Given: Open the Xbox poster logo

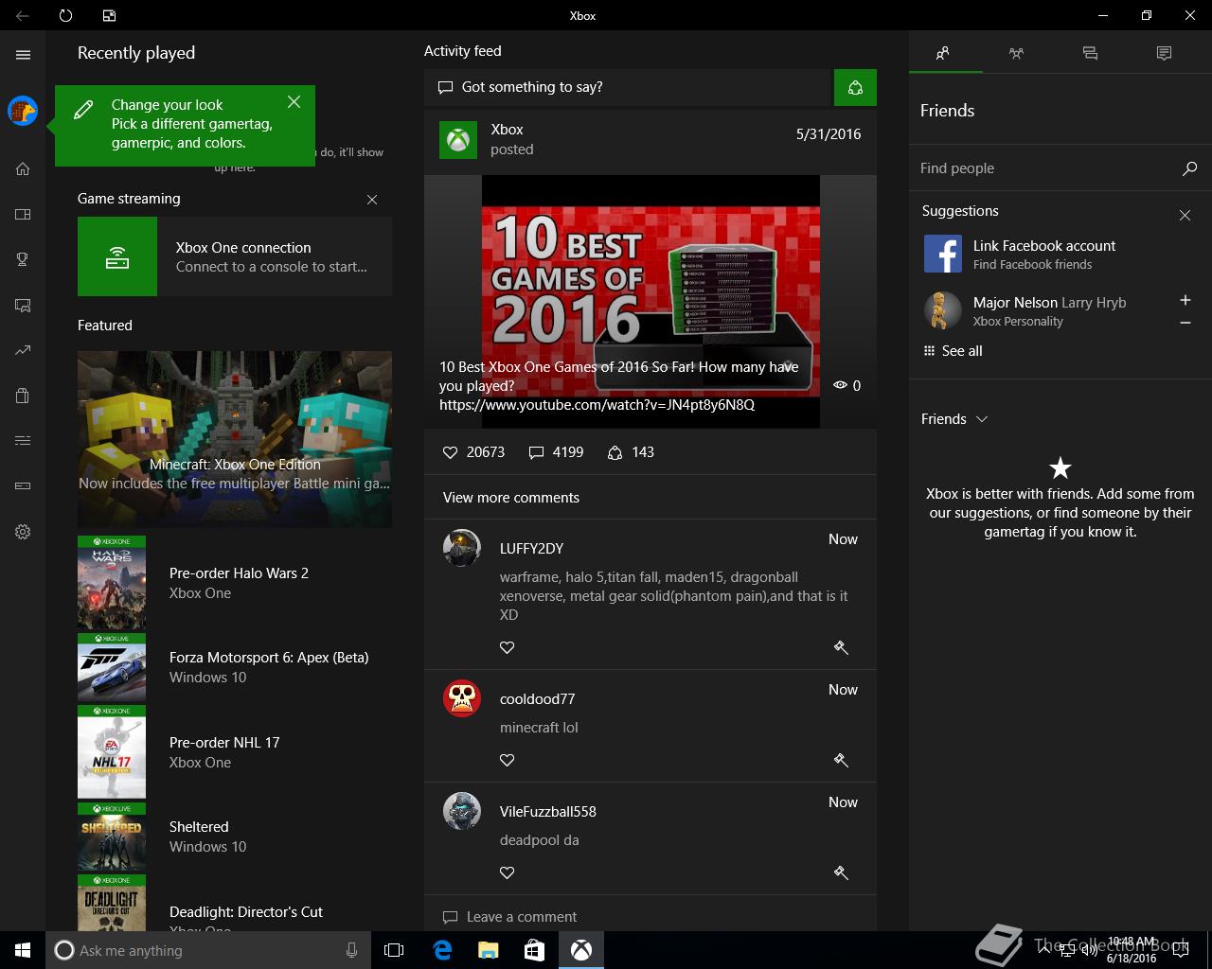Looking at the screenshot, I should point(458,140).
